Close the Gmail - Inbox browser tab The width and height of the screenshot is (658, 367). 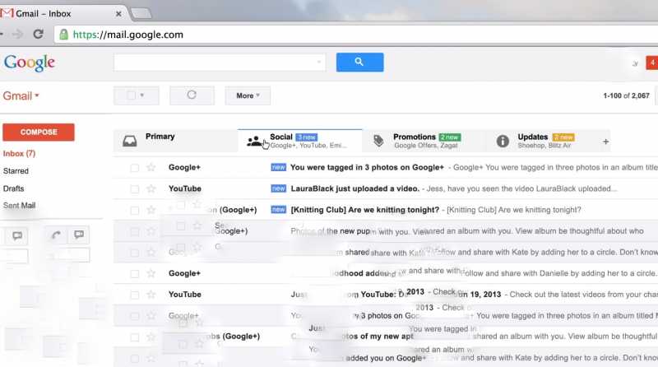[118, 14]
